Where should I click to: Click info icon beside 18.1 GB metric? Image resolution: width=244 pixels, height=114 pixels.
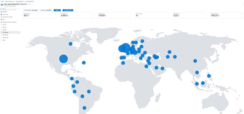pyautogui.click(x=30, y=14)
